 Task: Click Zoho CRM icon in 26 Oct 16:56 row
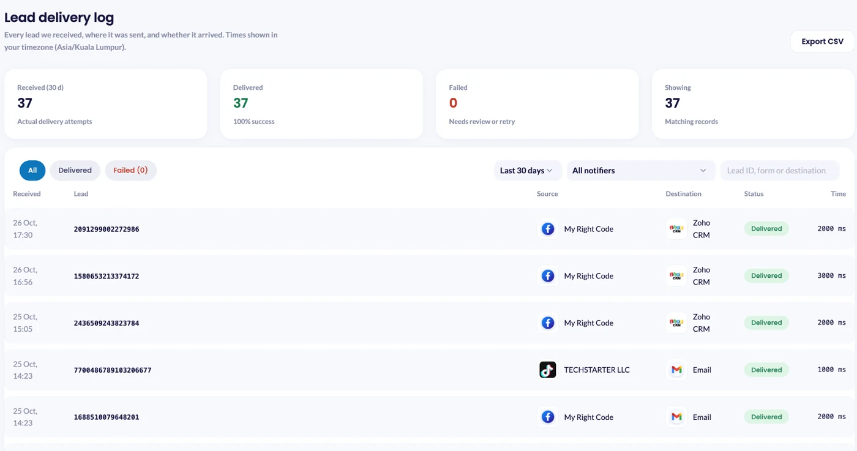[676, 276]
